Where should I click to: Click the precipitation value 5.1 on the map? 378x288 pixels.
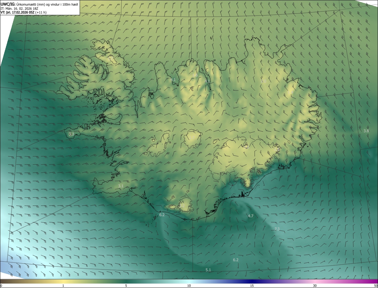(208, 270)
